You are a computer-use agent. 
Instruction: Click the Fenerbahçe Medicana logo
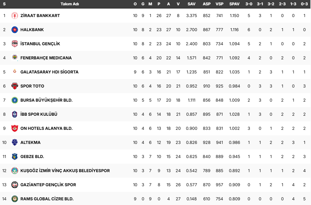click(x=15, y=58)
